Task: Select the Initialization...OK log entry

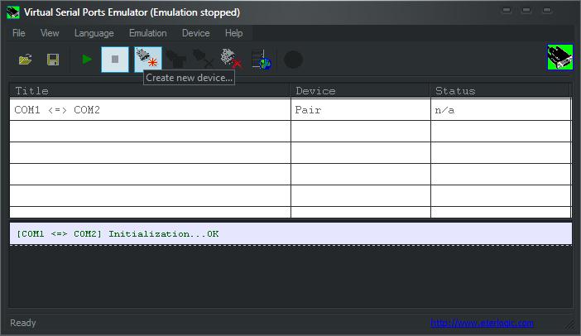Action: click(x=290, y=233)
